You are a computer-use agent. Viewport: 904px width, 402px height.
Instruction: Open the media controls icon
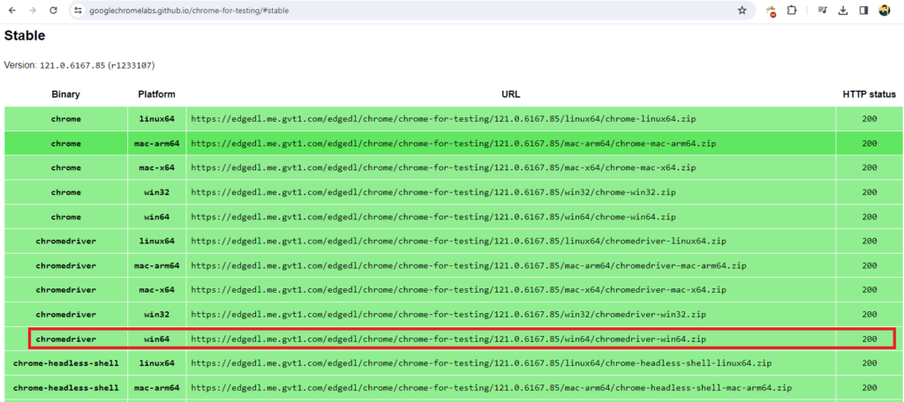point(823,11)
